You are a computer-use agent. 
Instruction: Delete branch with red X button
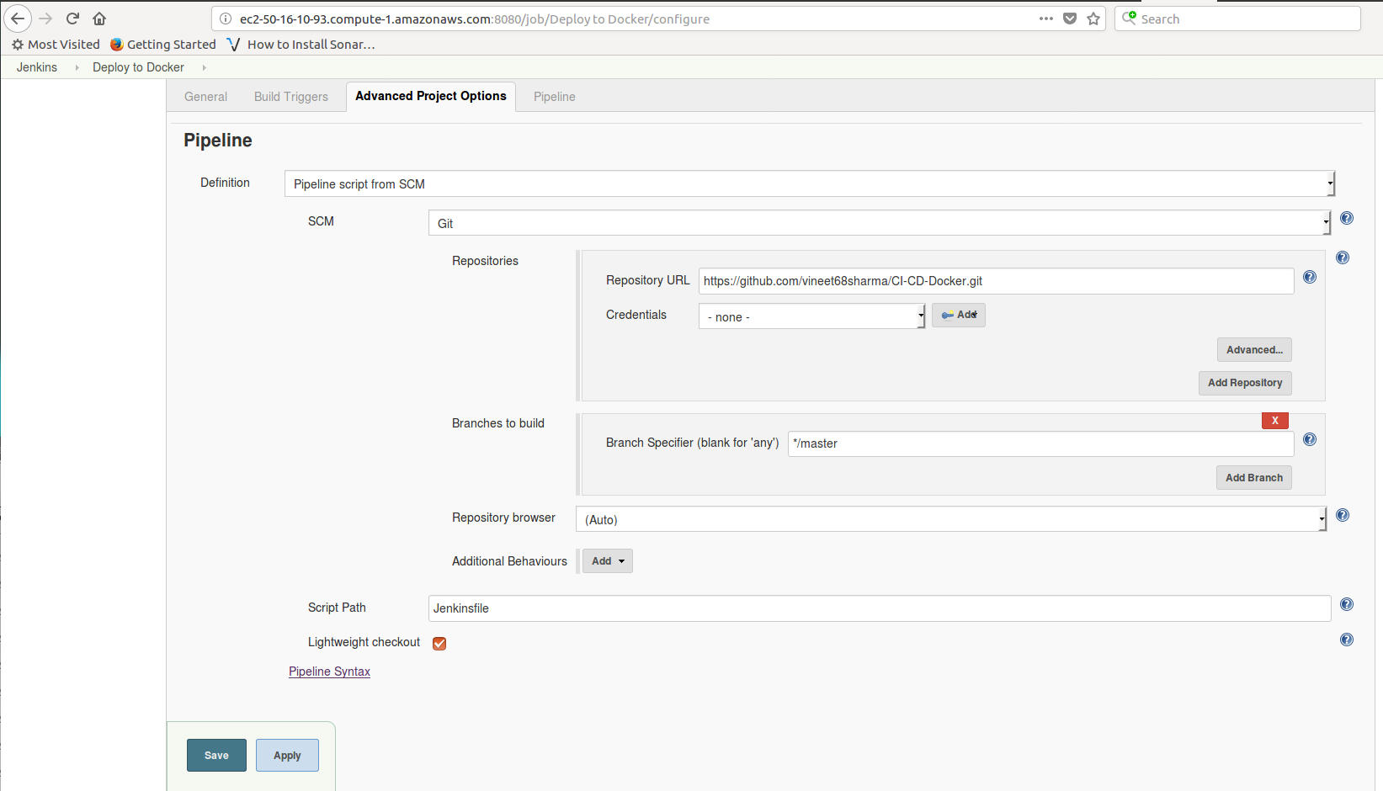[x=1275, y=421]
